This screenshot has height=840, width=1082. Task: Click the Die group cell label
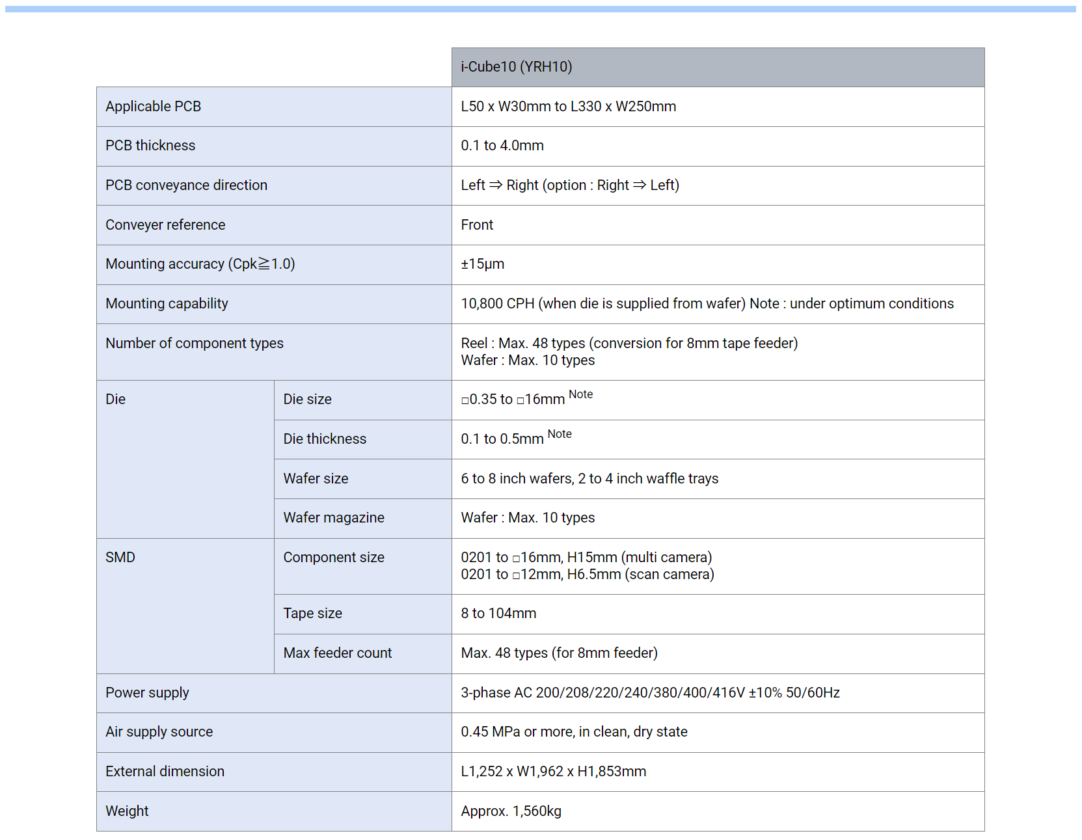pyautogui.click(x=116, y=400)
